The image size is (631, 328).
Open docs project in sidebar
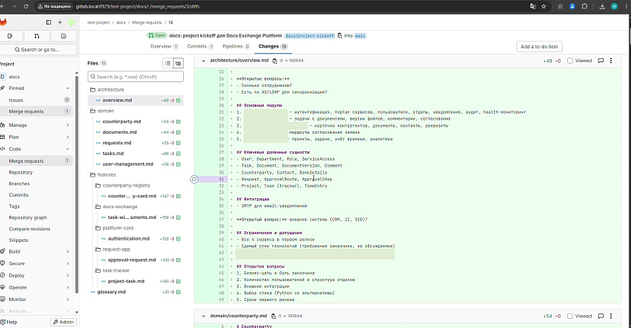(x=36, y=77)
